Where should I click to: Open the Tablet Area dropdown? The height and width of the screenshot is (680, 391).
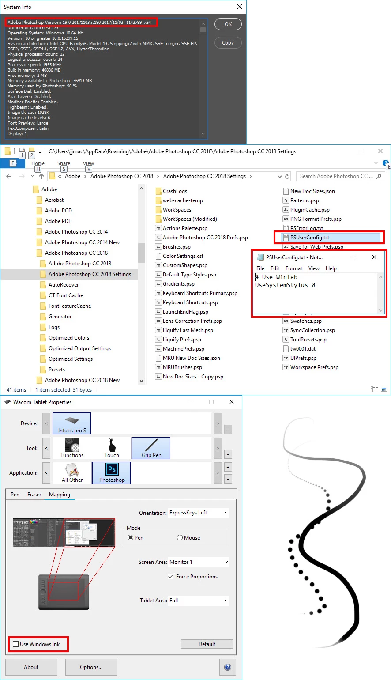199,601
